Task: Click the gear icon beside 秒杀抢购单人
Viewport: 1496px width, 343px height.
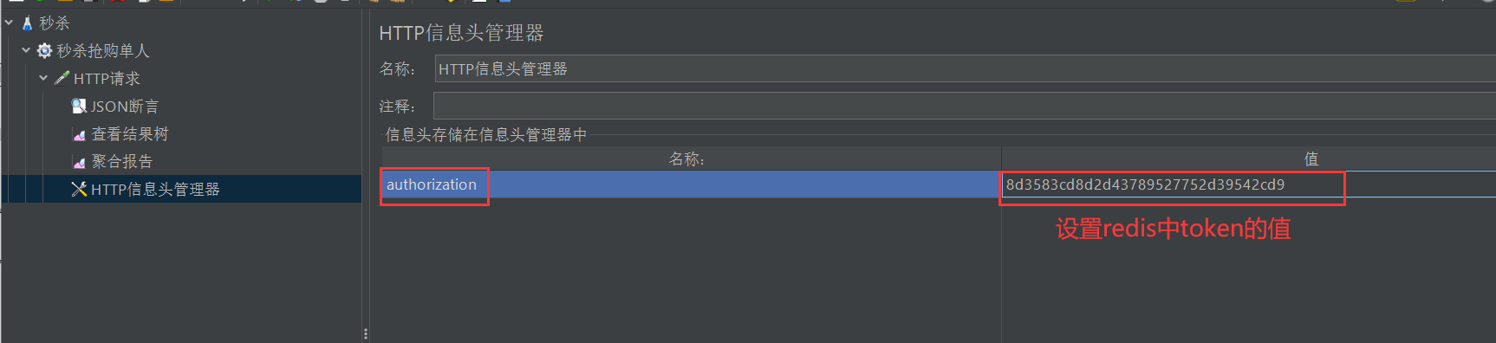Action: 44,51
